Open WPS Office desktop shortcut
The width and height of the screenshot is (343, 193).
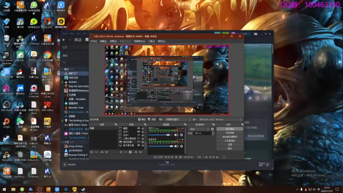click(x=48, y=106)
